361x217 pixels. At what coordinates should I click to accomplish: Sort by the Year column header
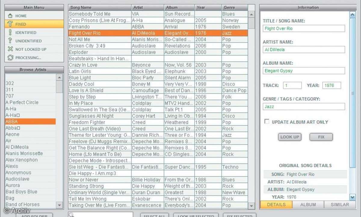click(x=208, y=7)
